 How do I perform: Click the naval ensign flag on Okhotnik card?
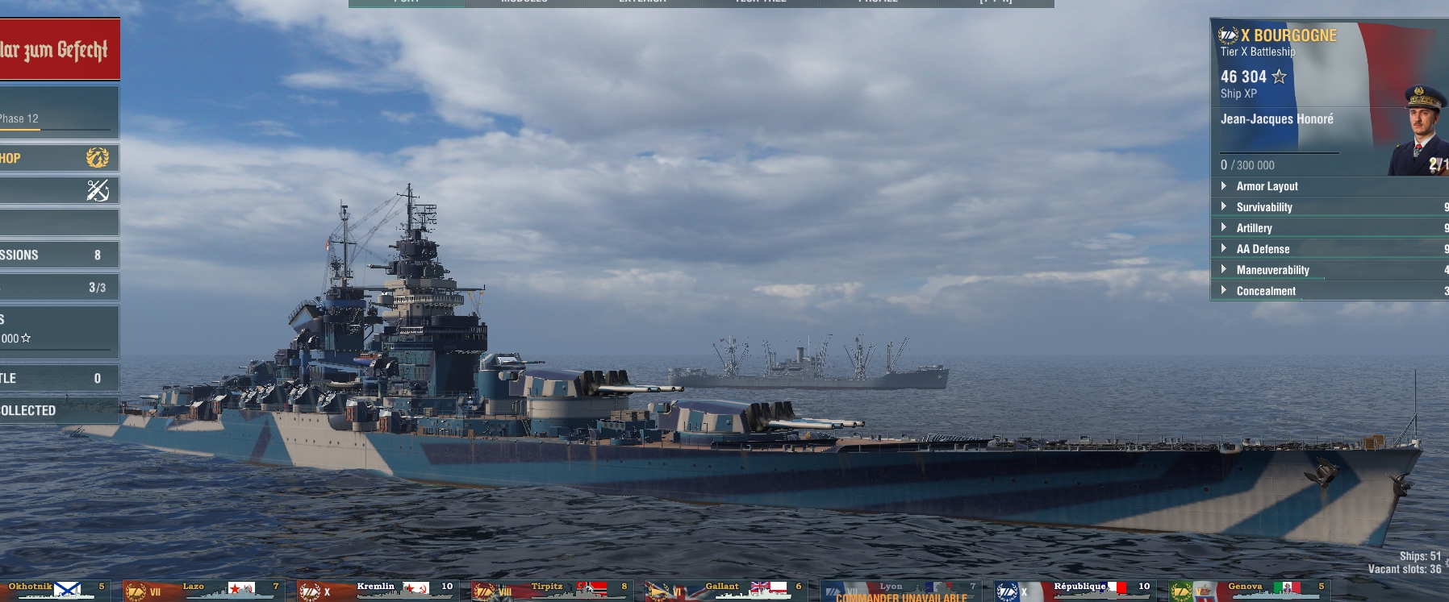point(68,589)
